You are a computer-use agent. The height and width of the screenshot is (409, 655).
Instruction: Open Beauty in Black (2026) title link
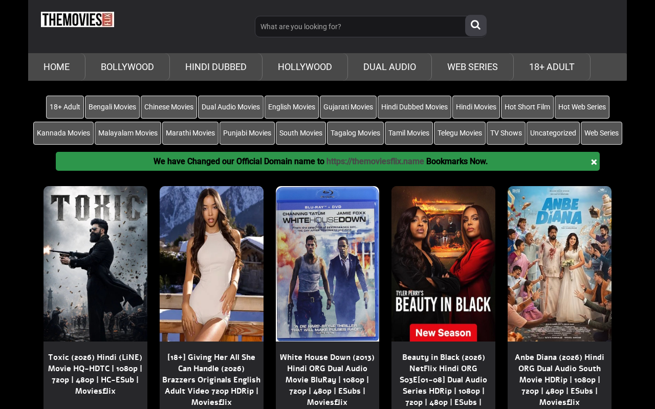443,380
